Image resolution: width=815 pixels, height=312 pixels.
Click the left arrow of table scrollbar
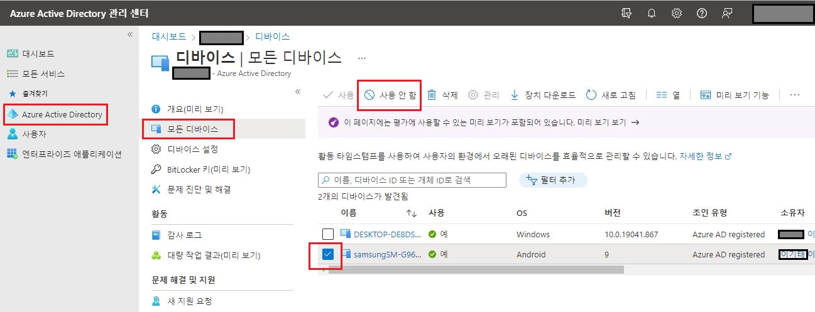(x=322, y=270)
